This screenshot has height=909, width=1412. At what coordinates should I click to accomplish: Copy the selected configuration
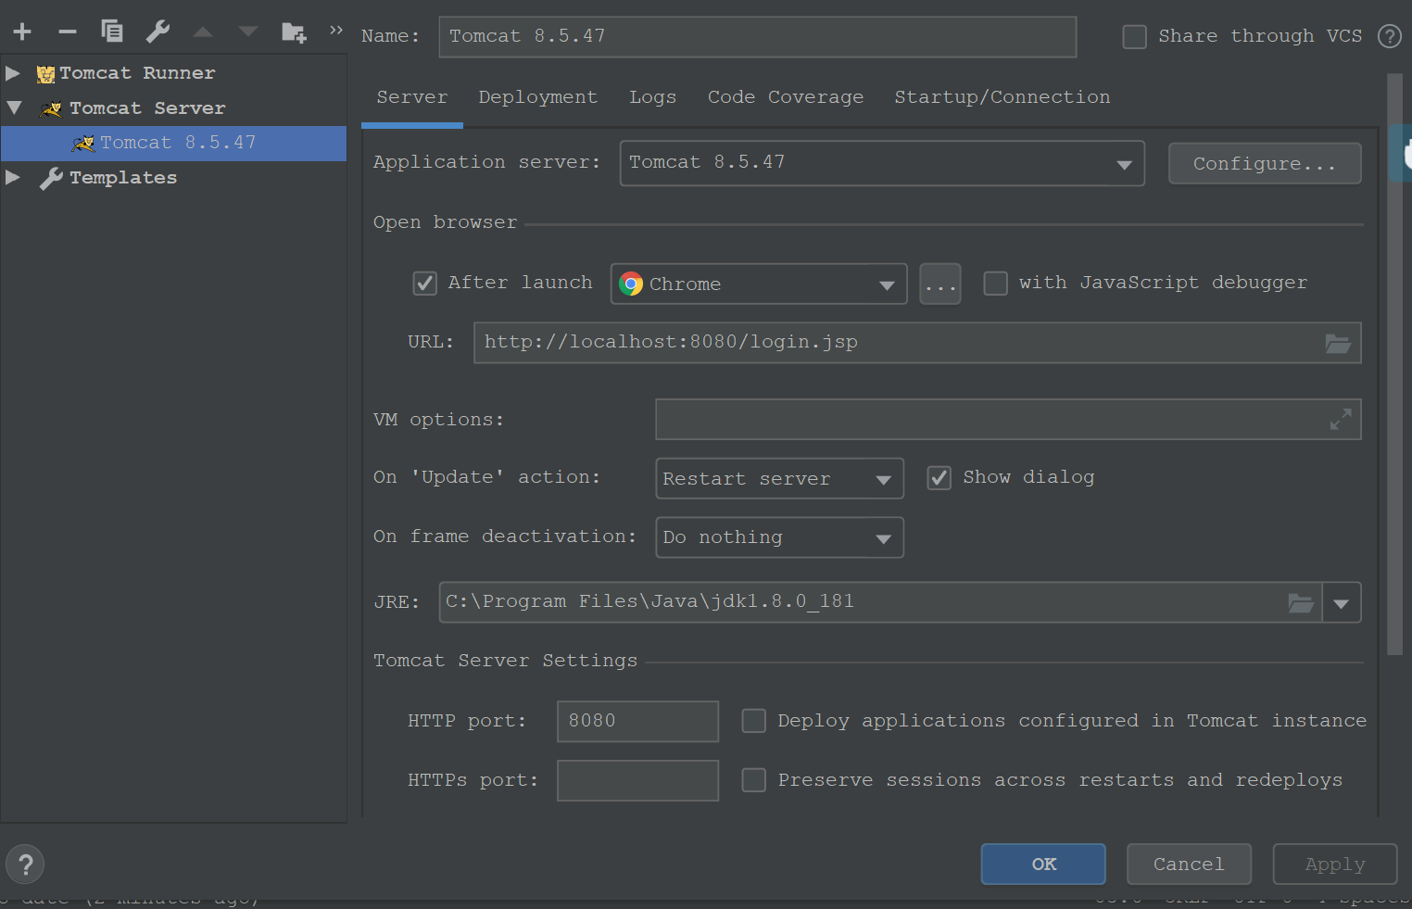pyautogui.click(x=112, y=31)
